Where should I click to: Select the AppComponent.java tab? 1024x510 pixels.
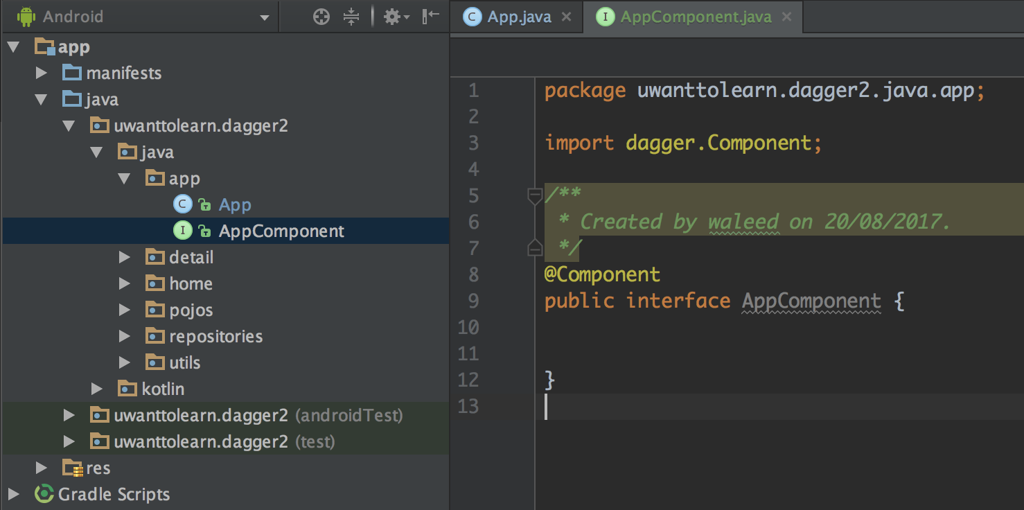pos(695,17)
